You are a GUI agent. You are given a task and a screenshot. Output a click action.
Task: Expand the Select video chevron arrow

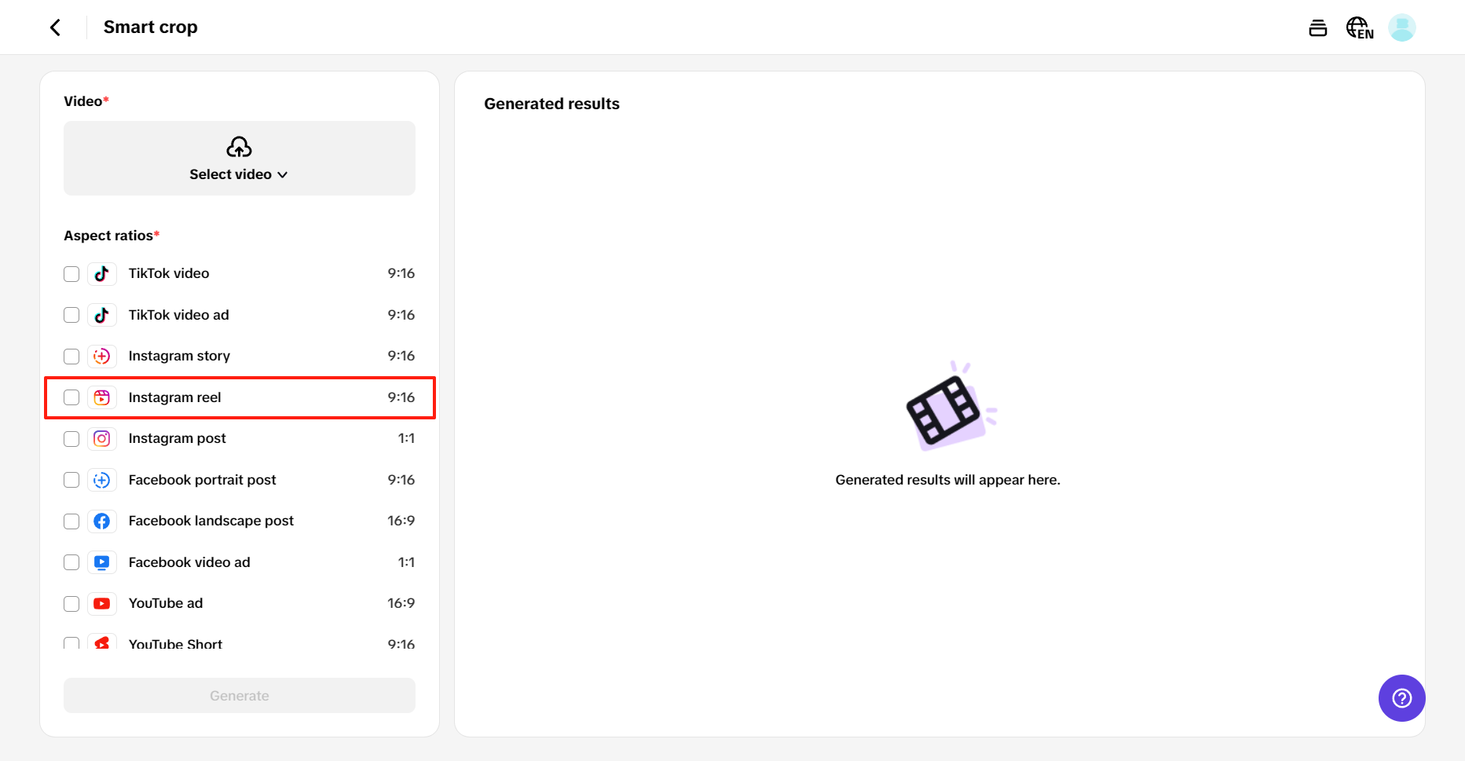284,174
